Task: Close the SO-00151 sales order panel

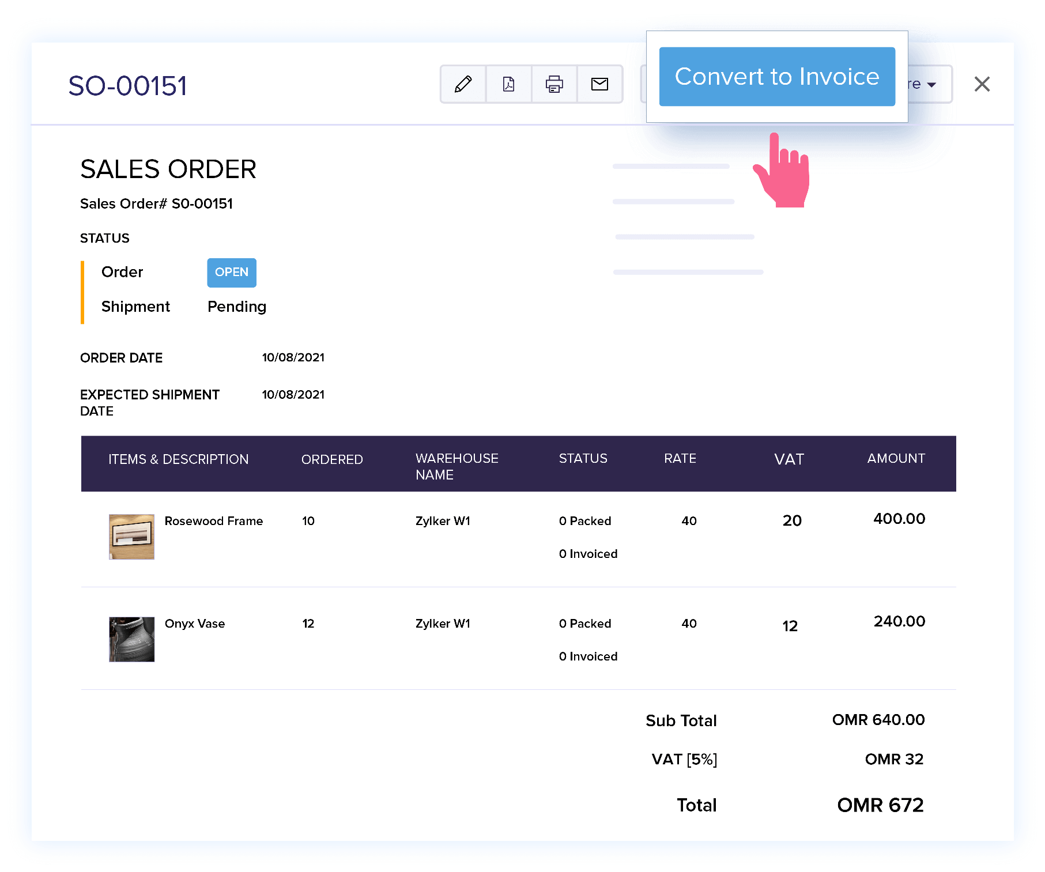Action: tap(982, 84)
